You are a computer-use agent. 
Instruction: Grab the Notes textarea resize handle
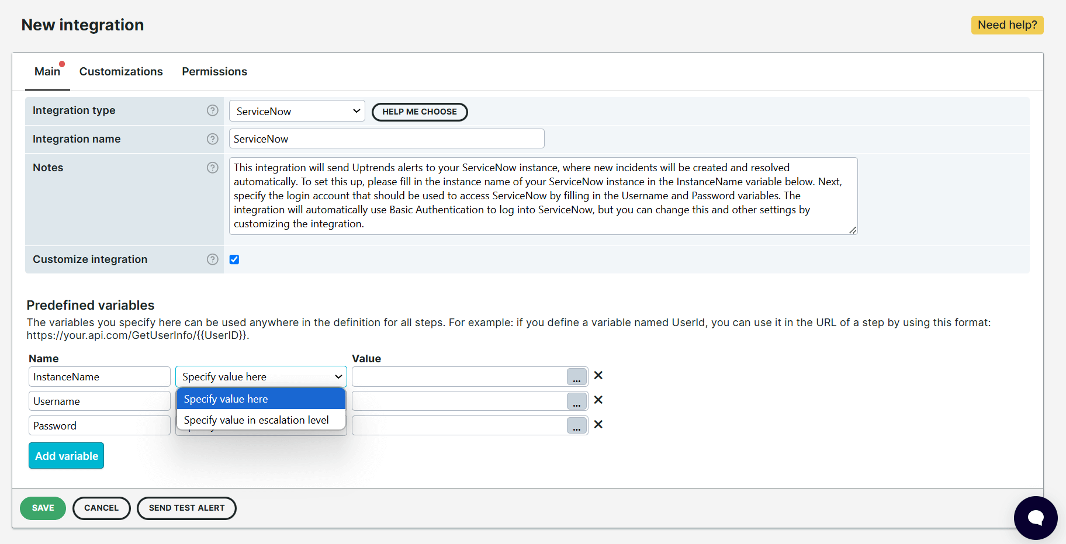point(853,230)
